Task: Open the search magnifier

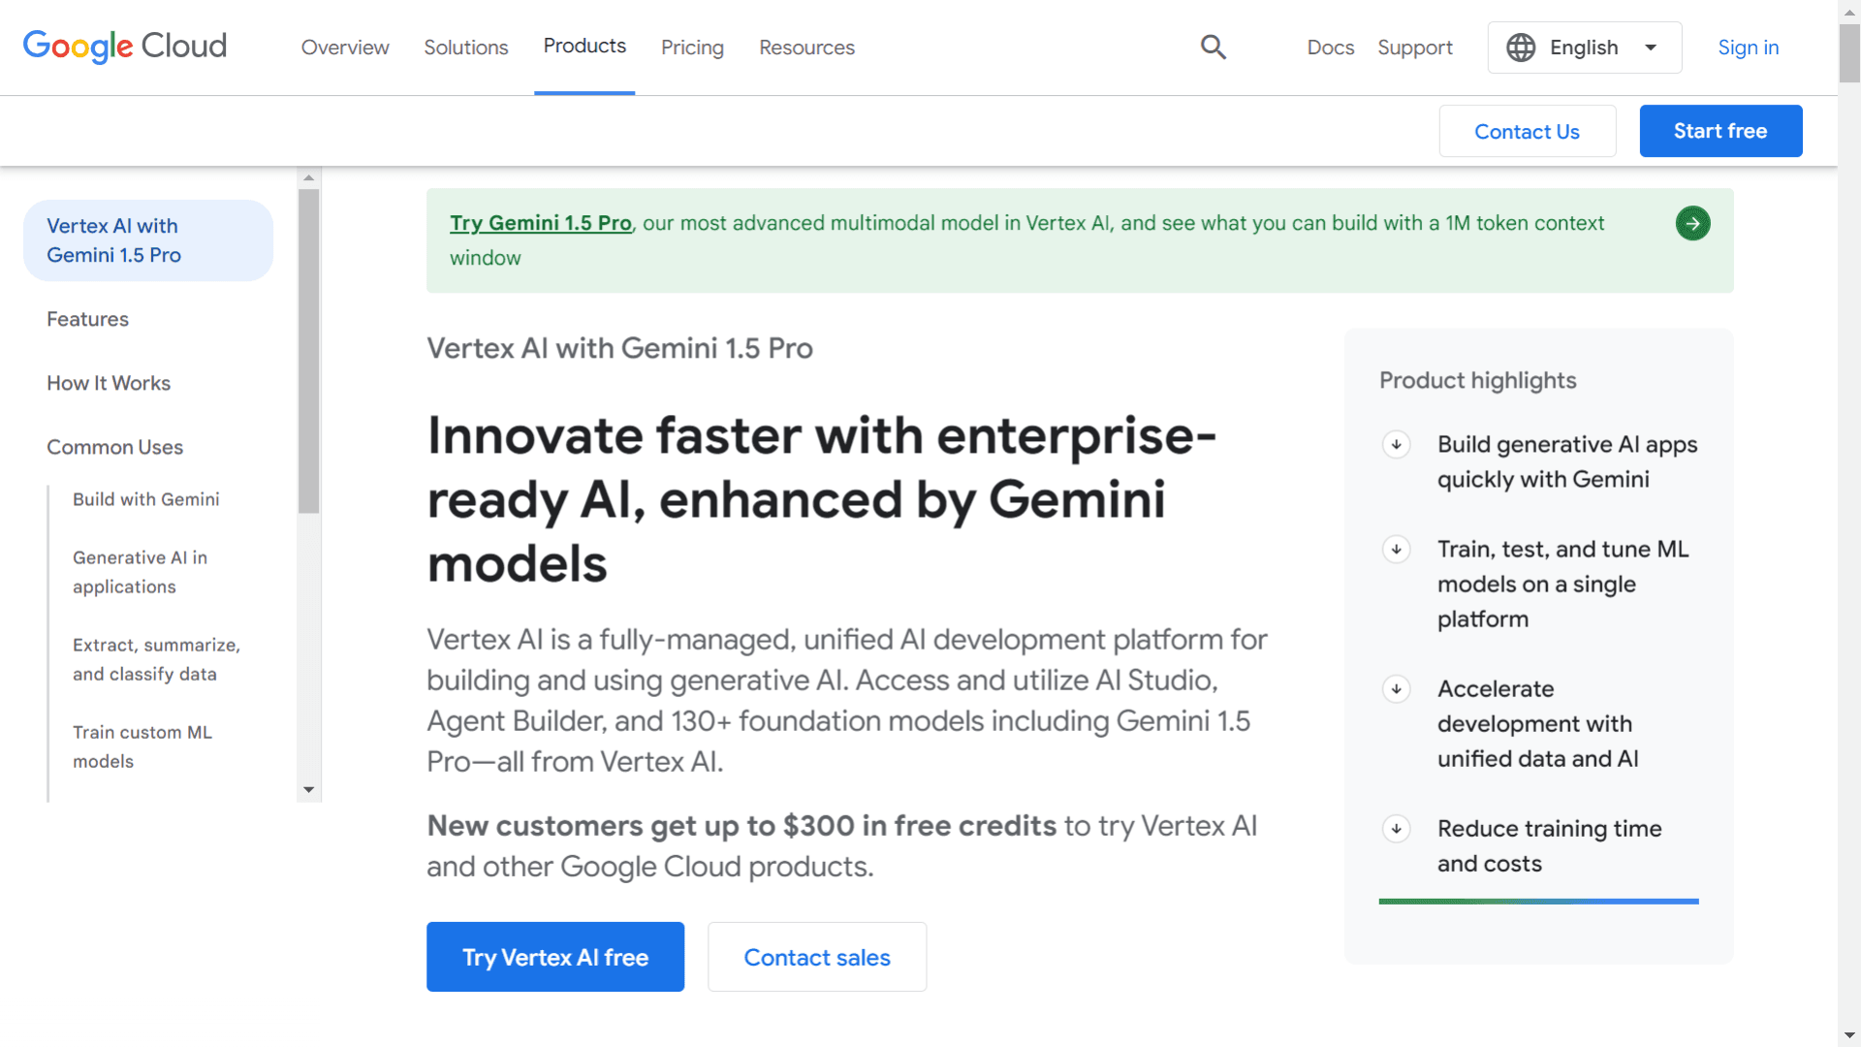Action: coord(1213,47)
